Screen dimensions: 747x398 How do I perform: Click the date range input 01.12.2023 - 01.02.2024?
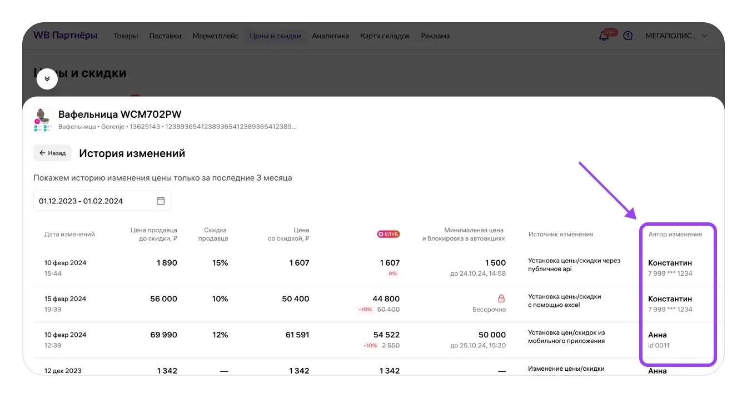pos(94,201)
